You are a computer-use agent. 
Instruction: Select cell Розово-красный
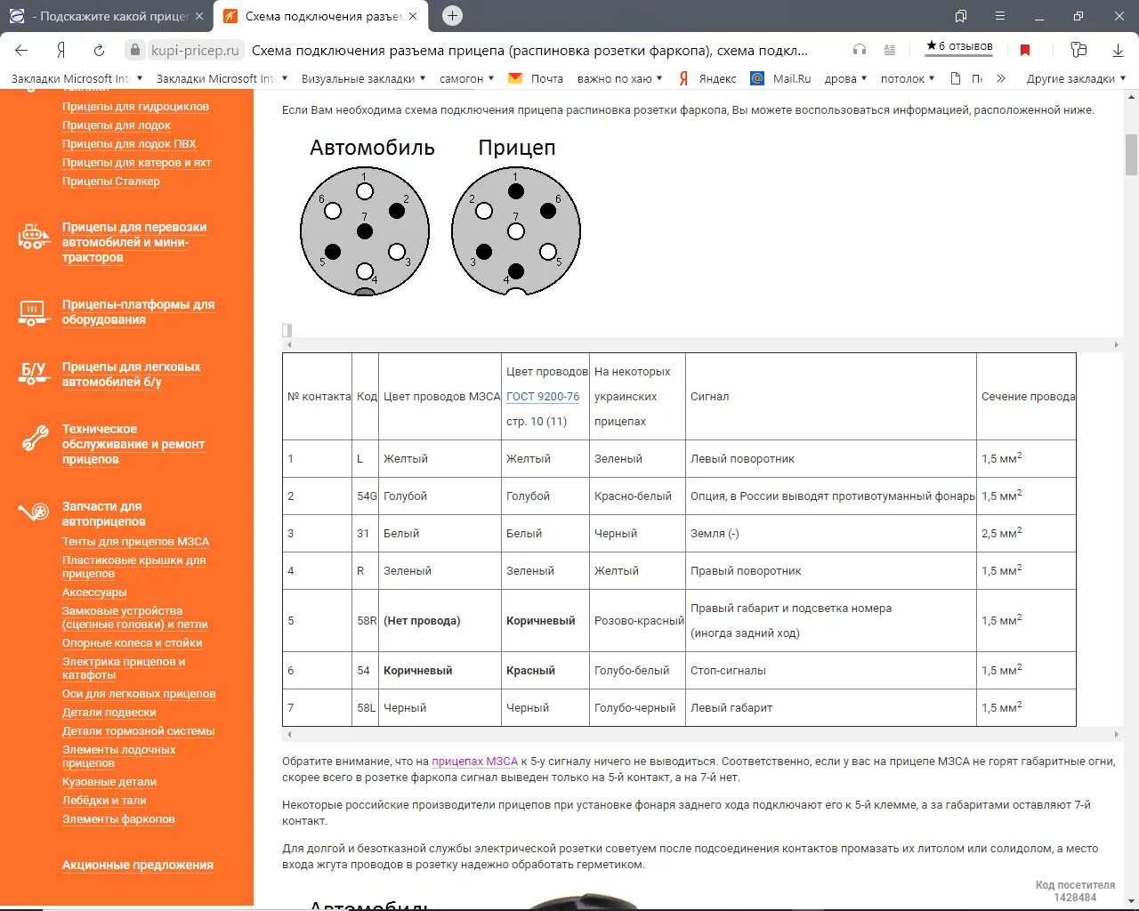pyautogui.click(x=639, y=621)
